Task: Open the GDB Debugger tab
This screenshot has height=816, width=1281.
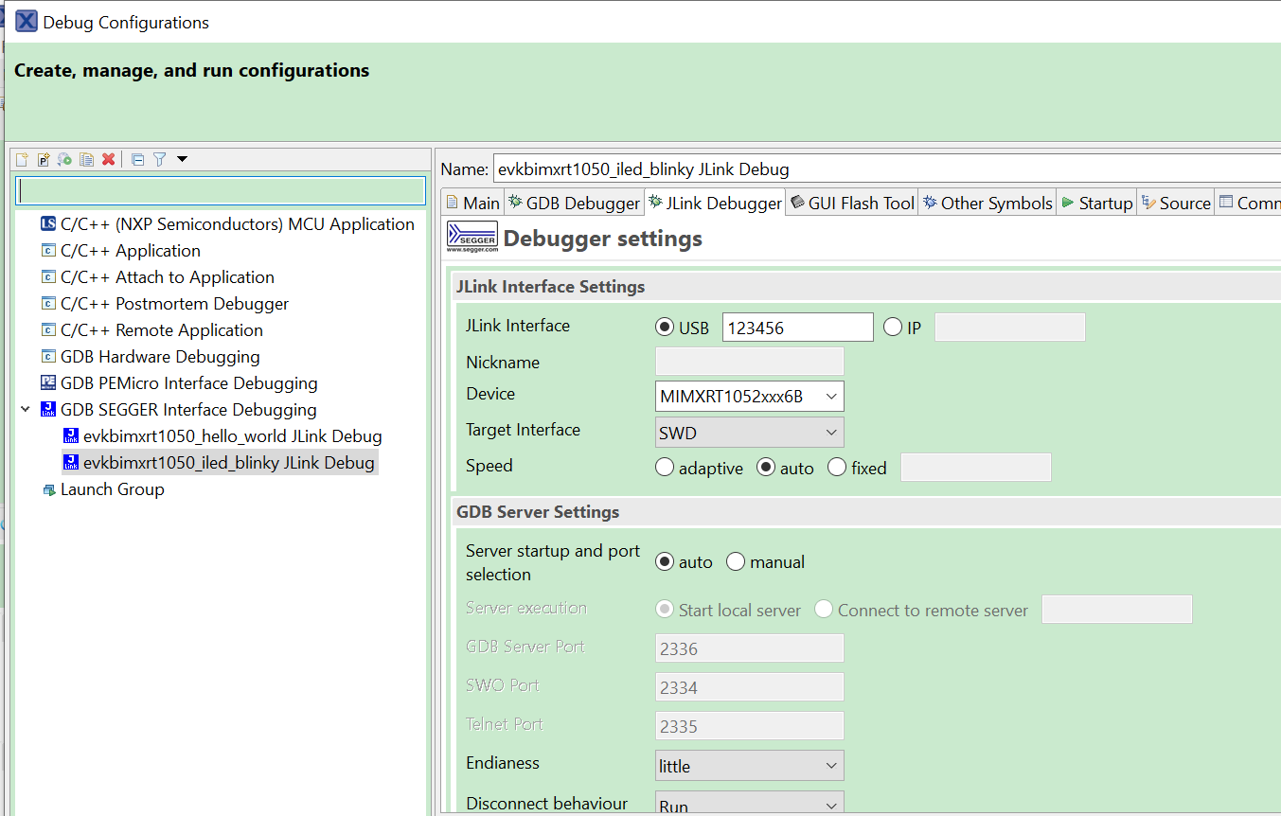Action: 574,203
